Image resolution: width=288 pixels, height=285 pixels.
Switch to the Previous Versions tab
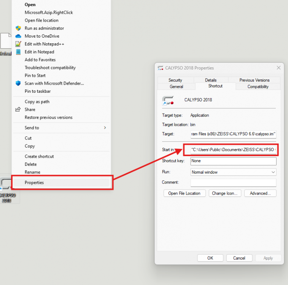click(x=255, y=80)
